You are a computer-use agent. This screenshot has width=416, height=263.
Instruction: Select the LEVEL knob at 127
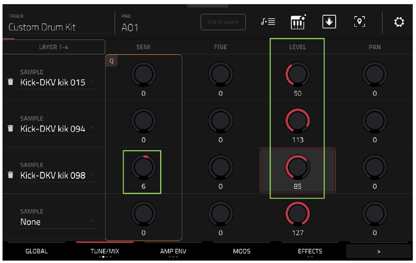coord(298,214)
